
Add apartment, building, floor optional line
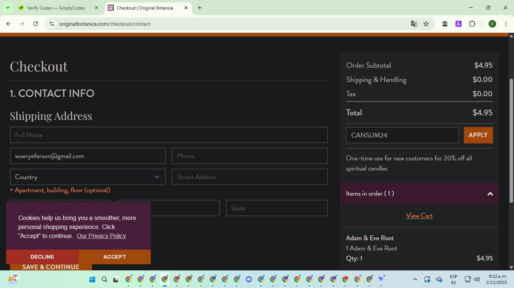[x=60, y=190]
